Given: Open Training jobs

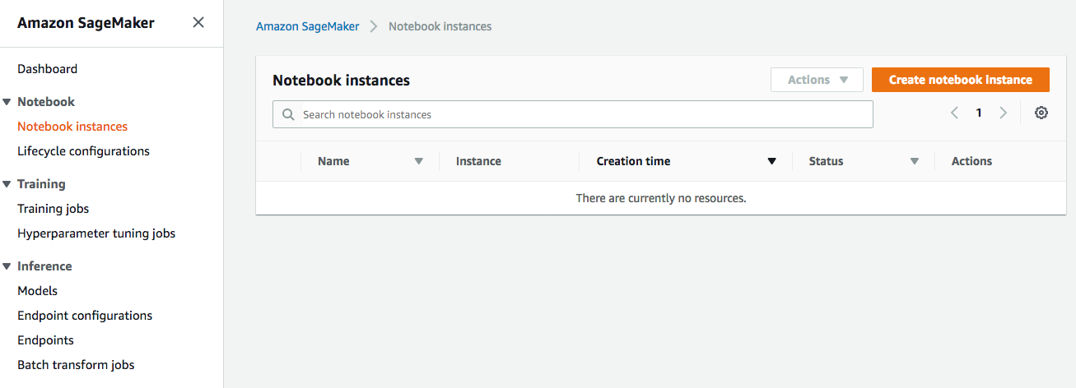Looking at the screenshot, I should point(53,209).
